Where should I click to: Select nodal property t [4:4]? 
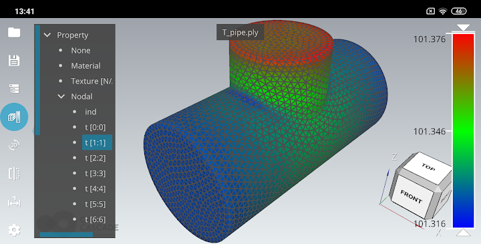[95, 189]
